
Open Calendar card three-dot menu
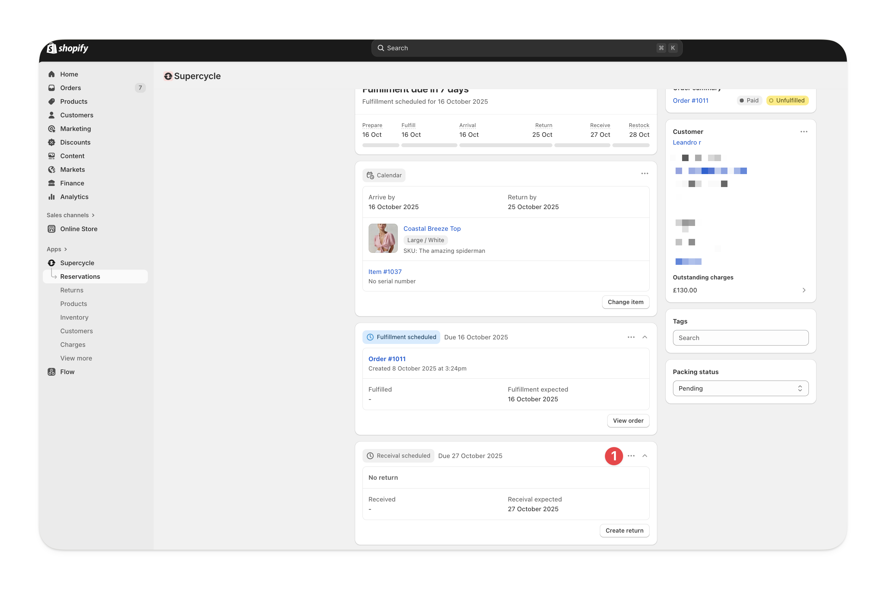tap(644, 173)
